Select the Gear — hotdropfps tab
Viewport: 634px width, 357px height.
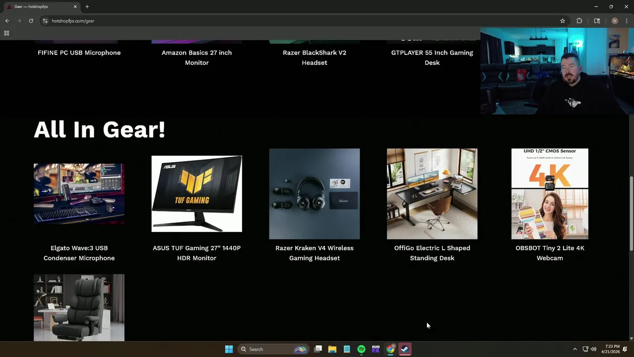(x=42, y=6)
